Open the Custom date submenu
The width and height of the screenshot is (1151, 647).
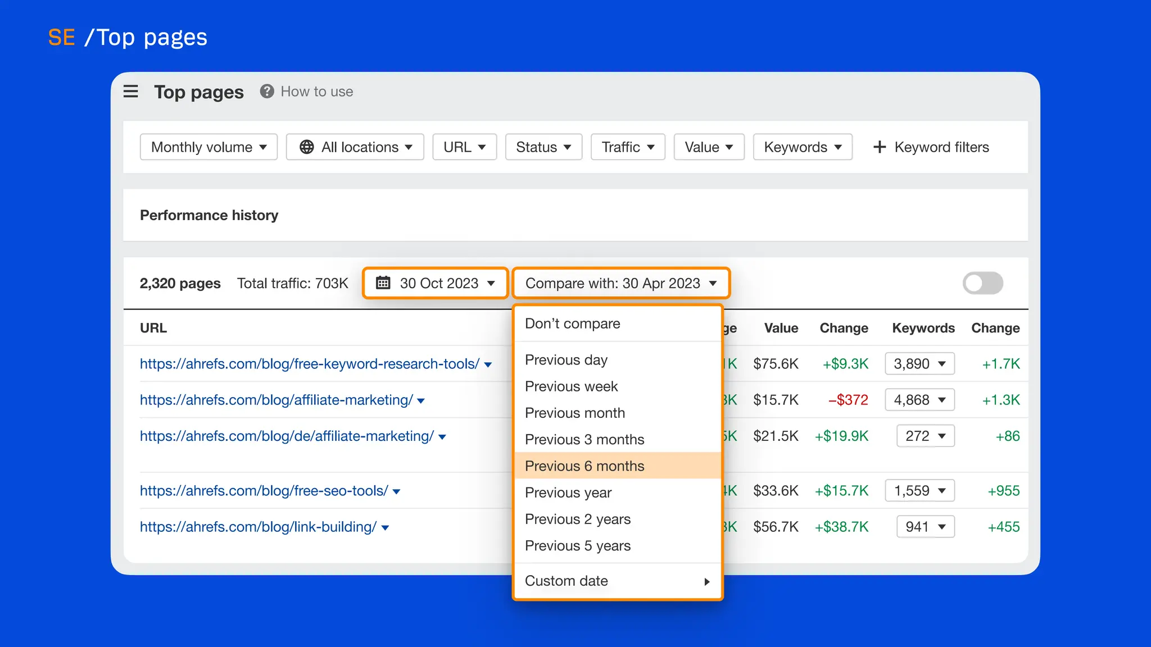click(x=618, y=581)
